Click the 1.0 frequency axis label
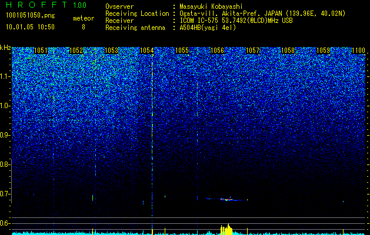Viewport: 370px width, 235px height. (x=5, y=106)
